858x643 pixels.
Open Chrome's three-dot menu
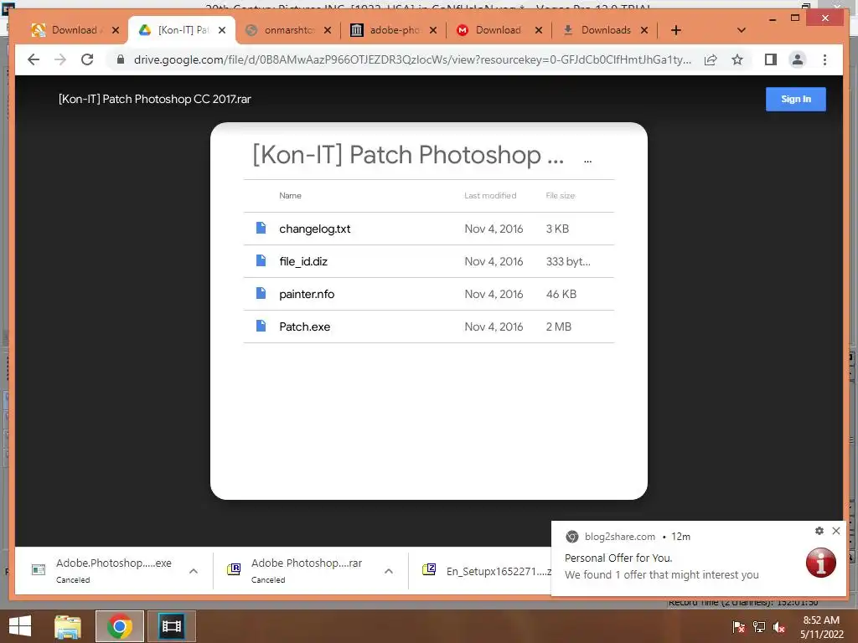(x=824, y=59)
